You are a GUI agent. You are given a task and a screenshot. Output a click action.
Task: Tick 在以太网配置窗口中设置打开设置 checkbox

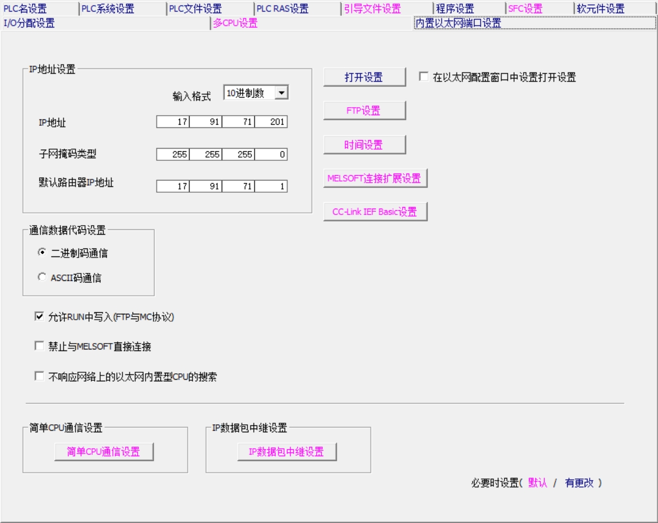pyautogui.click(x=423, y=76)
